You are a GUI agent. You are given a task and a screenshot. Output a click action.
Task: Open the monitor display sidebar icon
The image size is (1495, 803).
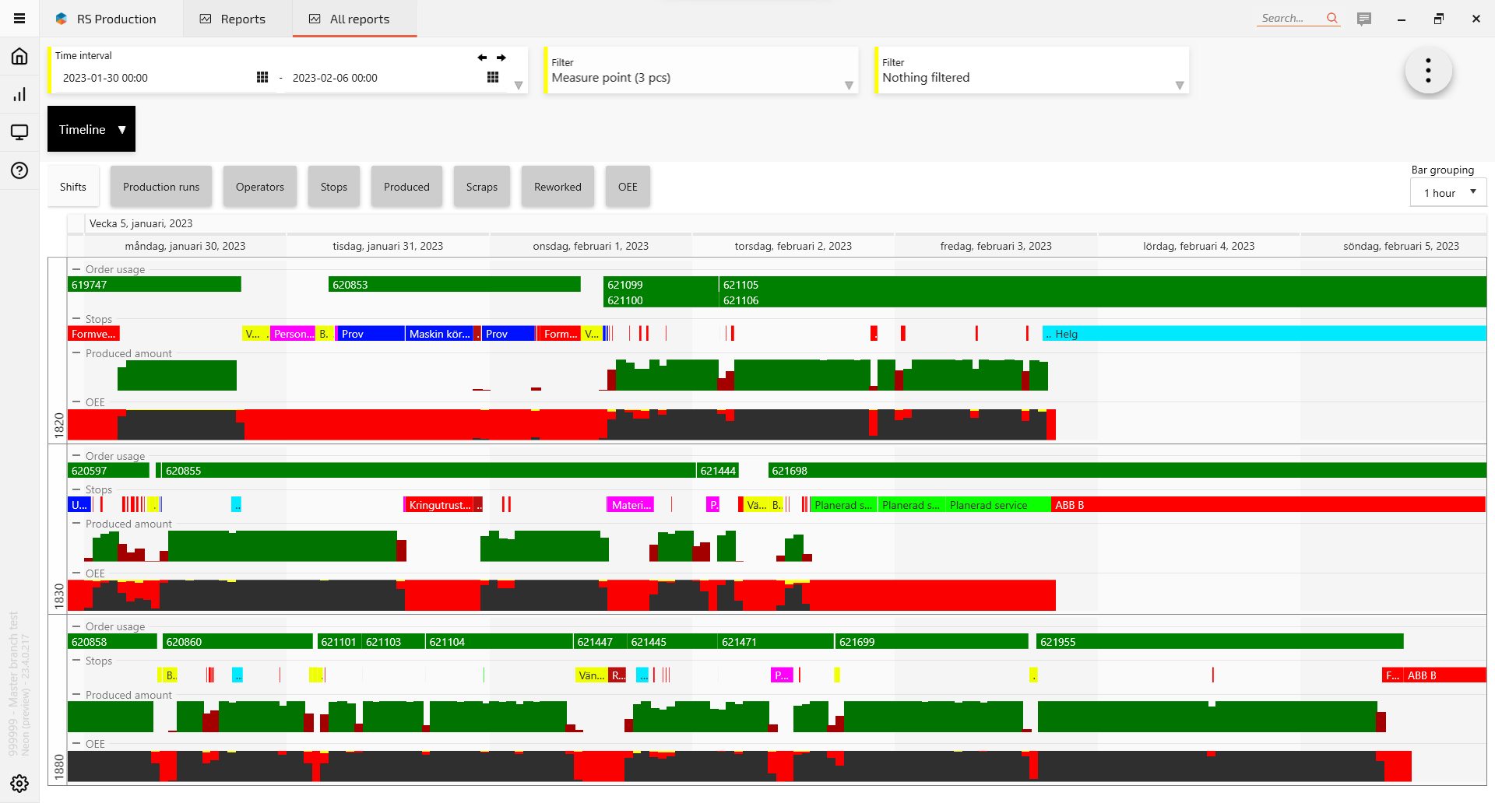19,132
